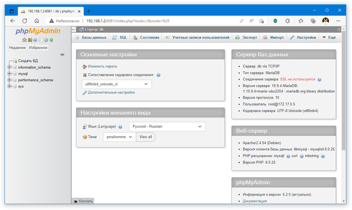Open favorites list icon in browser toolbar
This screenshot has width=352, height=210.
point(301,21)
